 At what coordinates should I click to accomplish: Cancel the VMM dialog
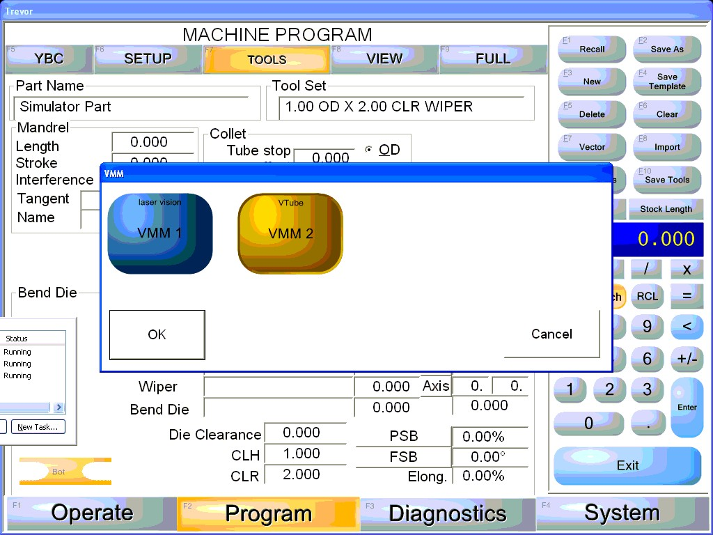[x=551, y=334]
